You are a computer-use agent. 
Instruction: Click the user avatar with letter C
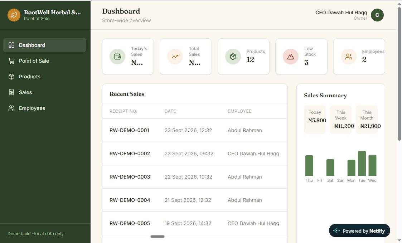377,15
